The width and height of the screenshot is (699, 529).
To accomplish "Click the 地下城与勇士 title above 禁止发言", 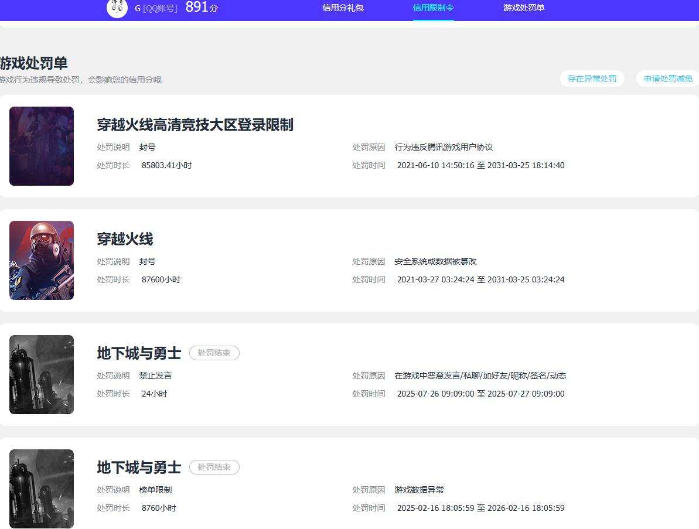I will pyautogui.click(x=139, y=353).
